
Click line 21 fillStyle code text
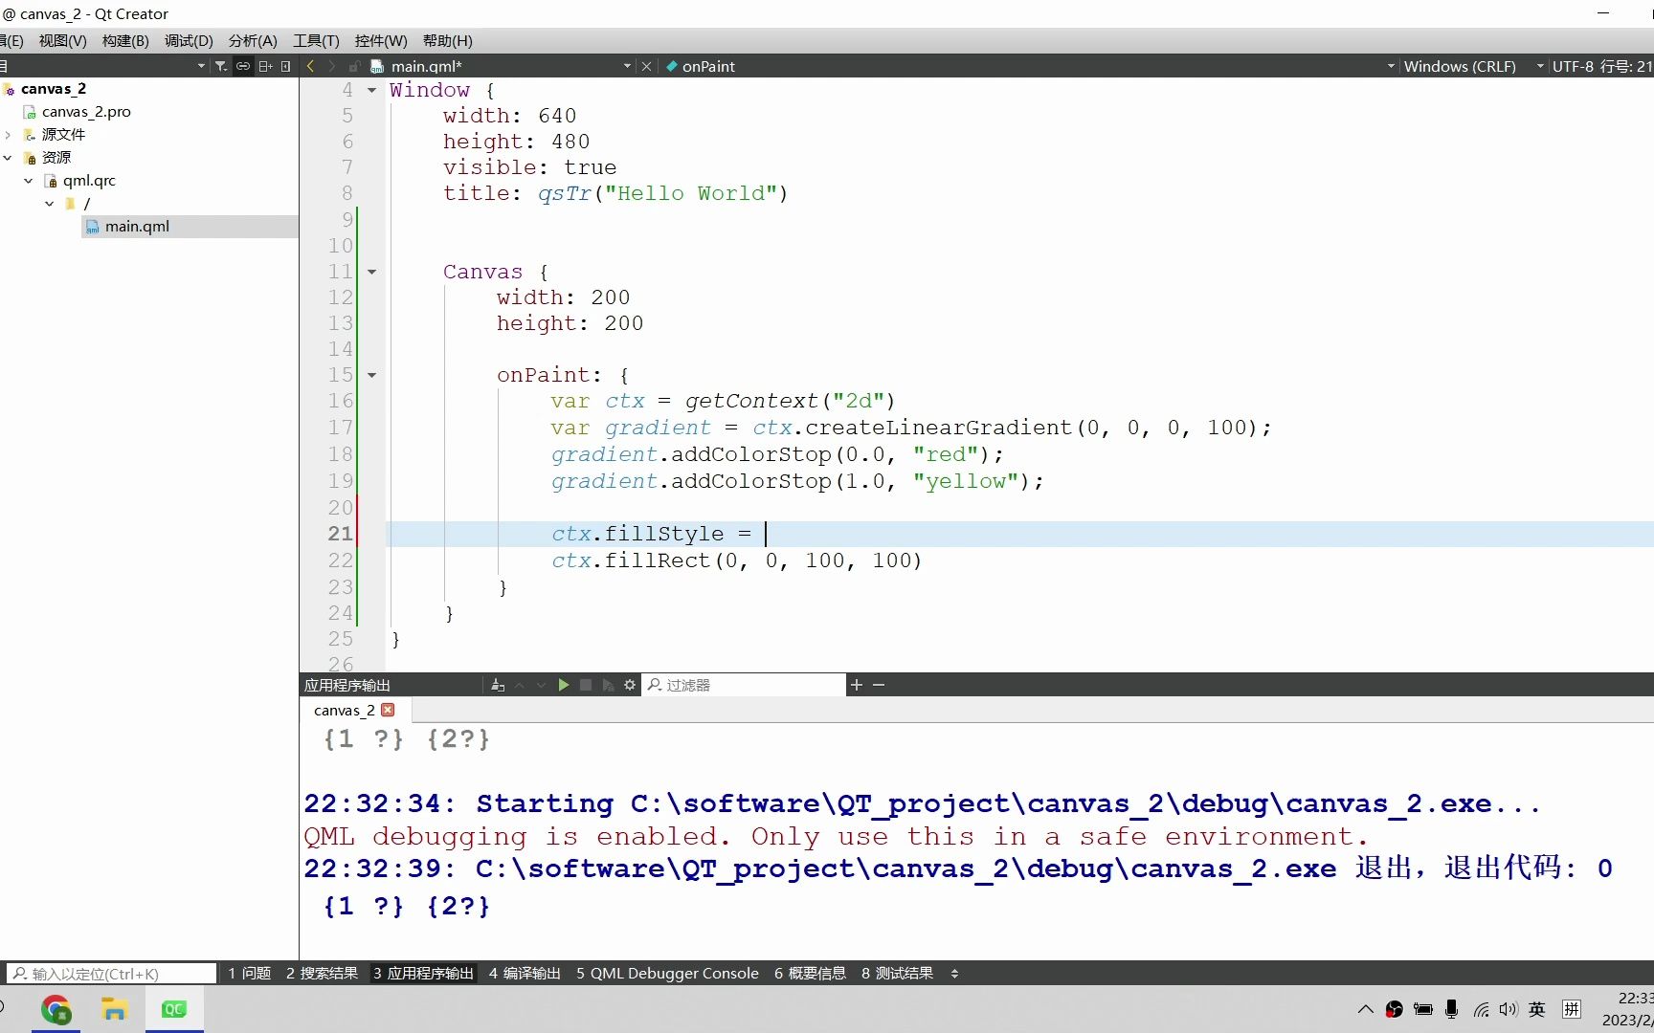[651, 534]
